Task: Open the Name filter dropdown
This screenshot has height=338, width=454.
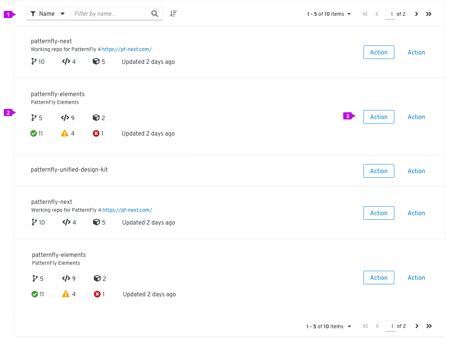Action: (48, 14)
